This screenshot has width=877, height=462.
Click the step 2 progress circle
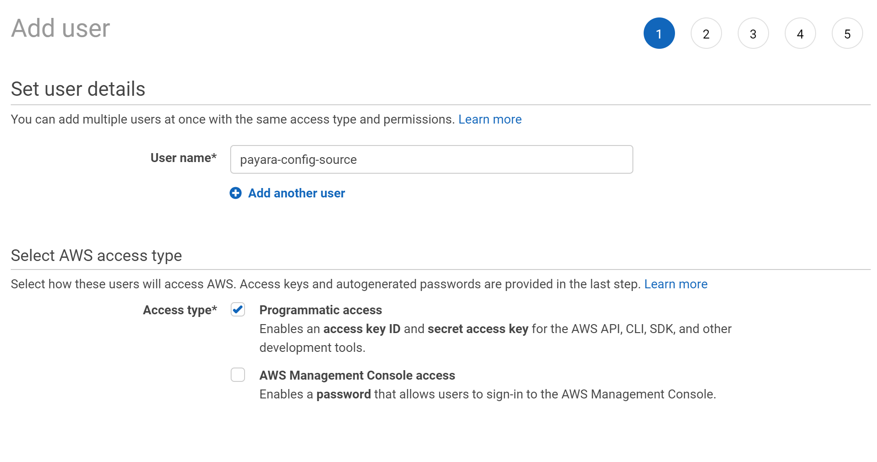[706, 33]
